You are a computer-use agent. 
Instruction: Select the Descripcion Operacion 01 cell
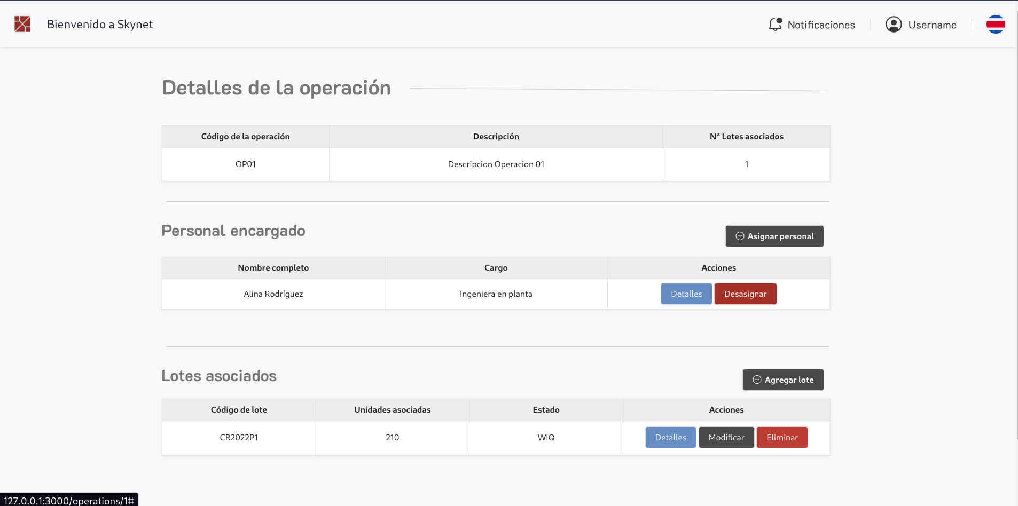pos(496,164)
